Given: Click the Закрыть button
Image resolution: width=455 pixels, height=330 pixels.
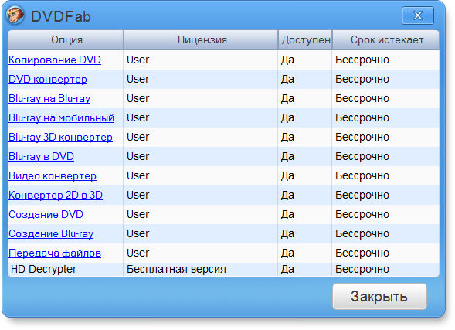Looking at the screenshot, I should tap(379, 296).
